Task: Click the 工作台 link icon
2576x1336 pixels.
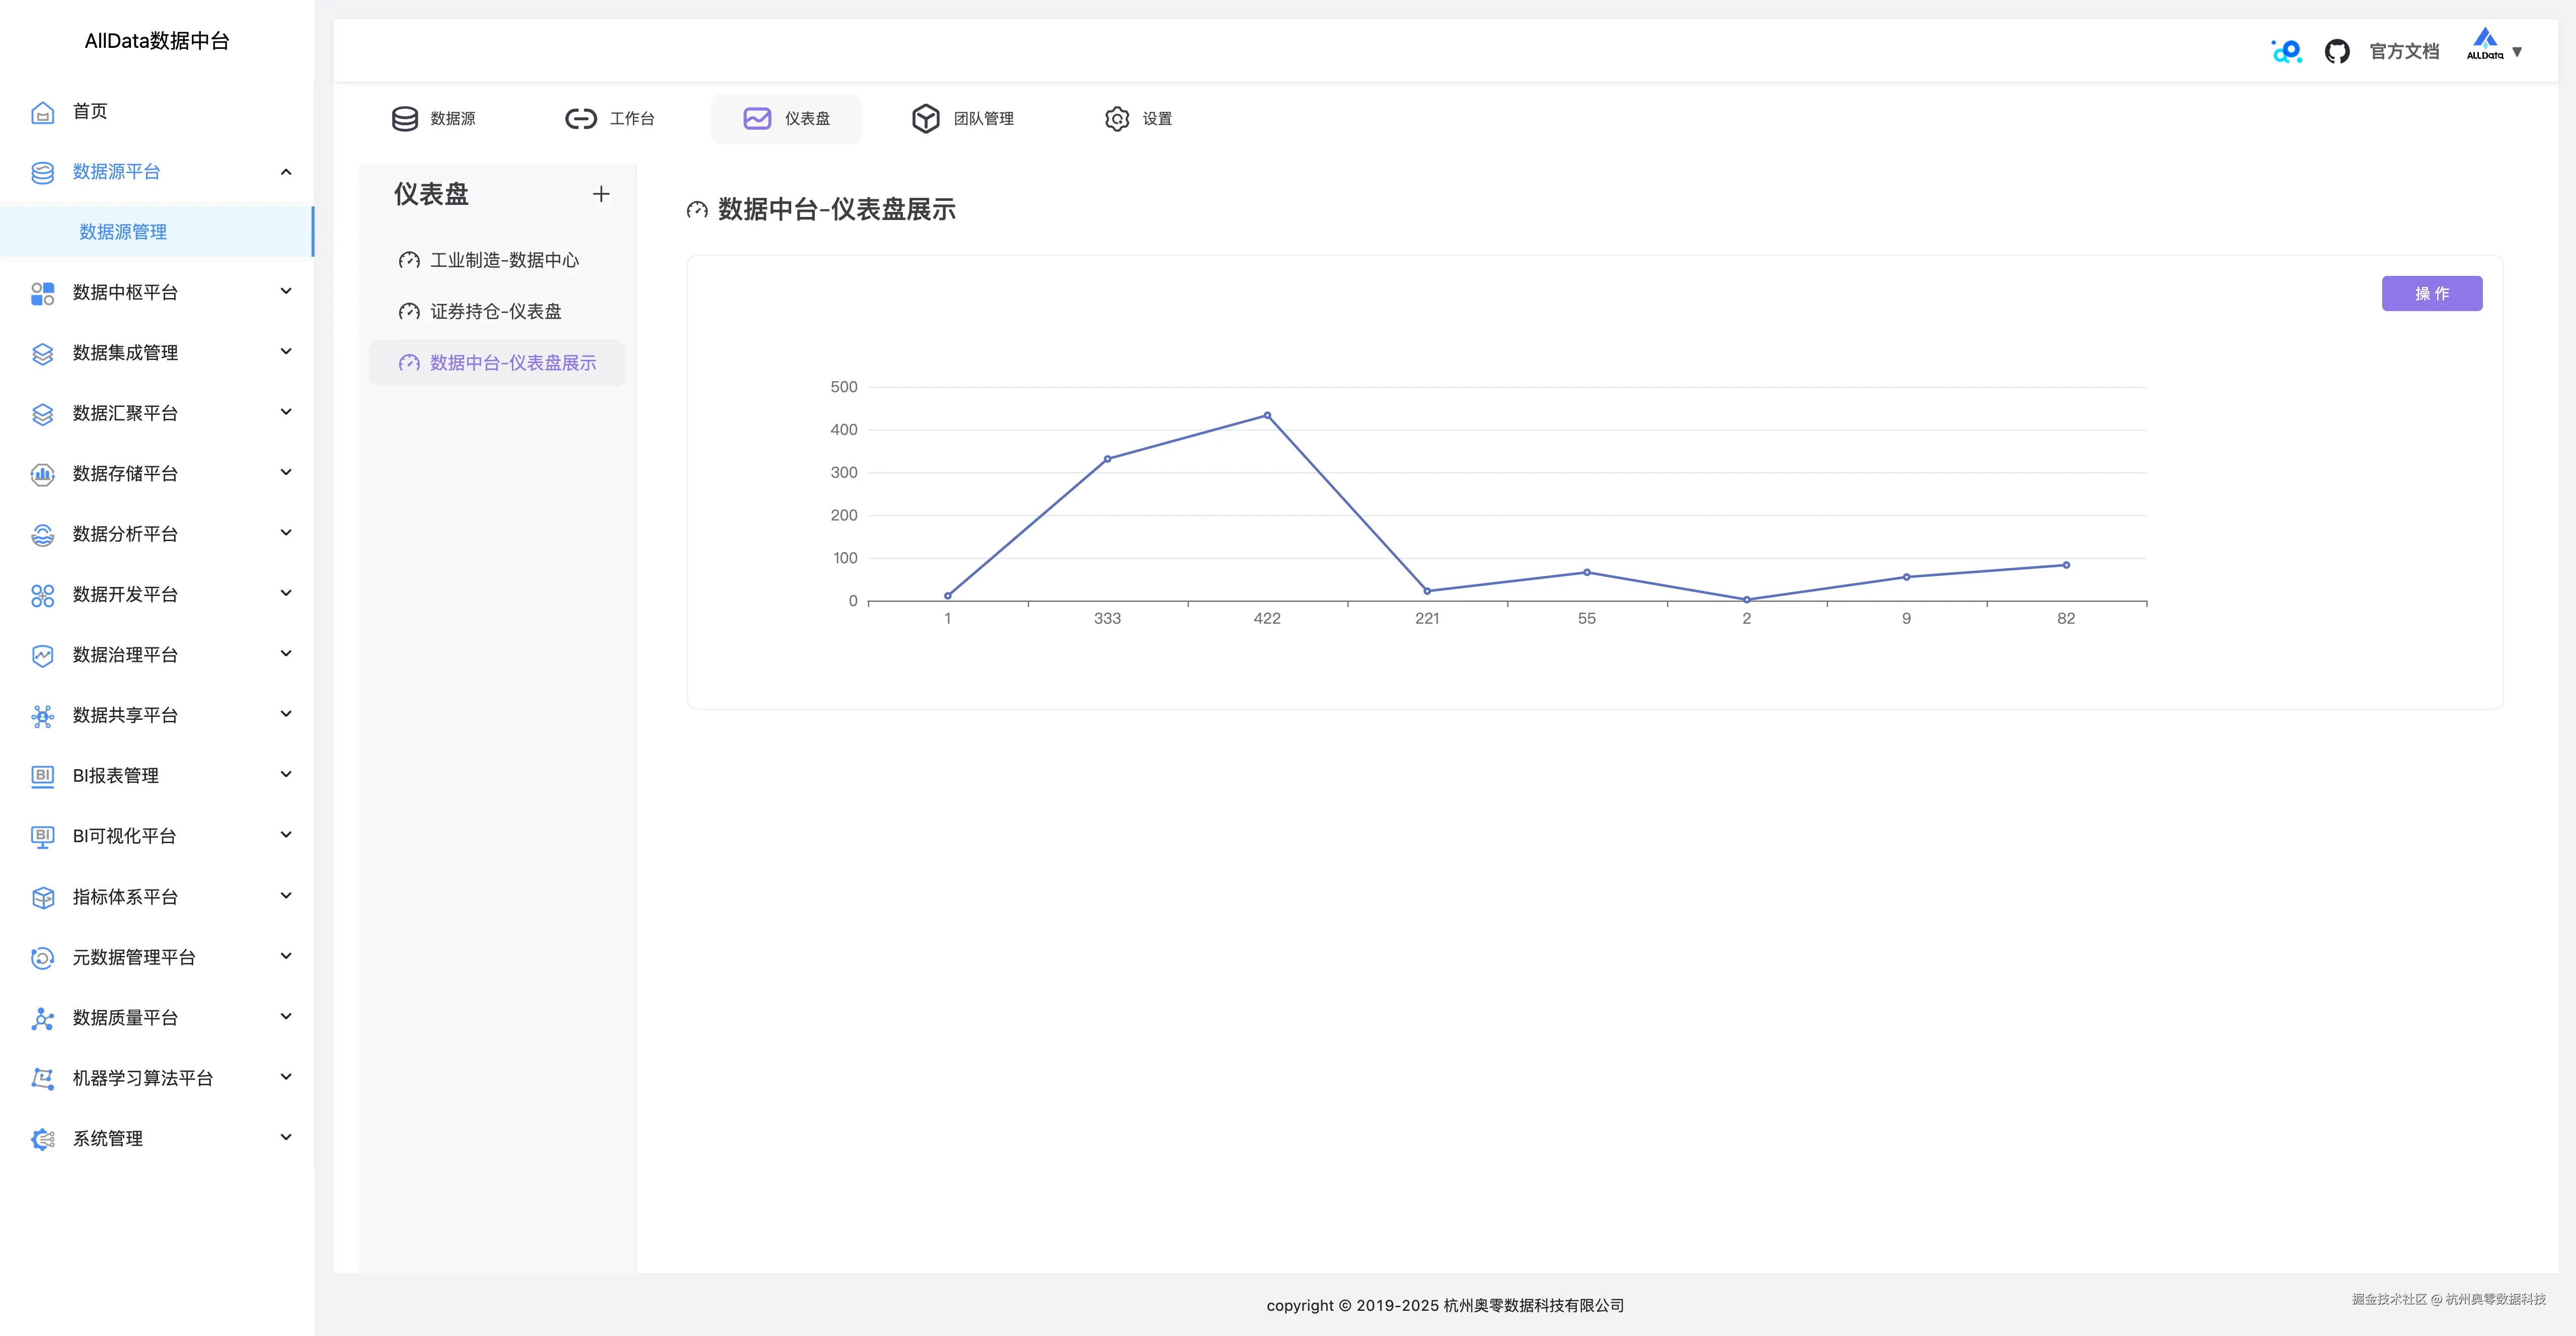Action: pos(580,119)
